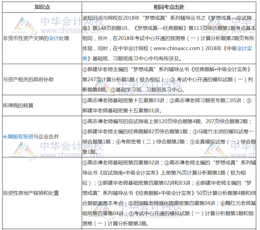260x230 pixels.
Task: Click the line starting 该知识点与网校在2018年
Action: (x=167, y=18)
